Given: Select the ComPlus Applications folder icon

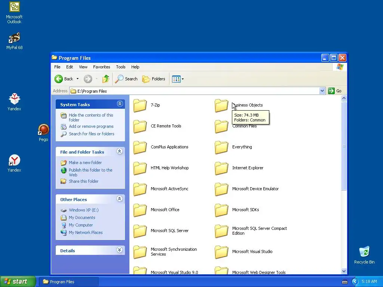Looking at the screenshot, I should click(140, 147).
